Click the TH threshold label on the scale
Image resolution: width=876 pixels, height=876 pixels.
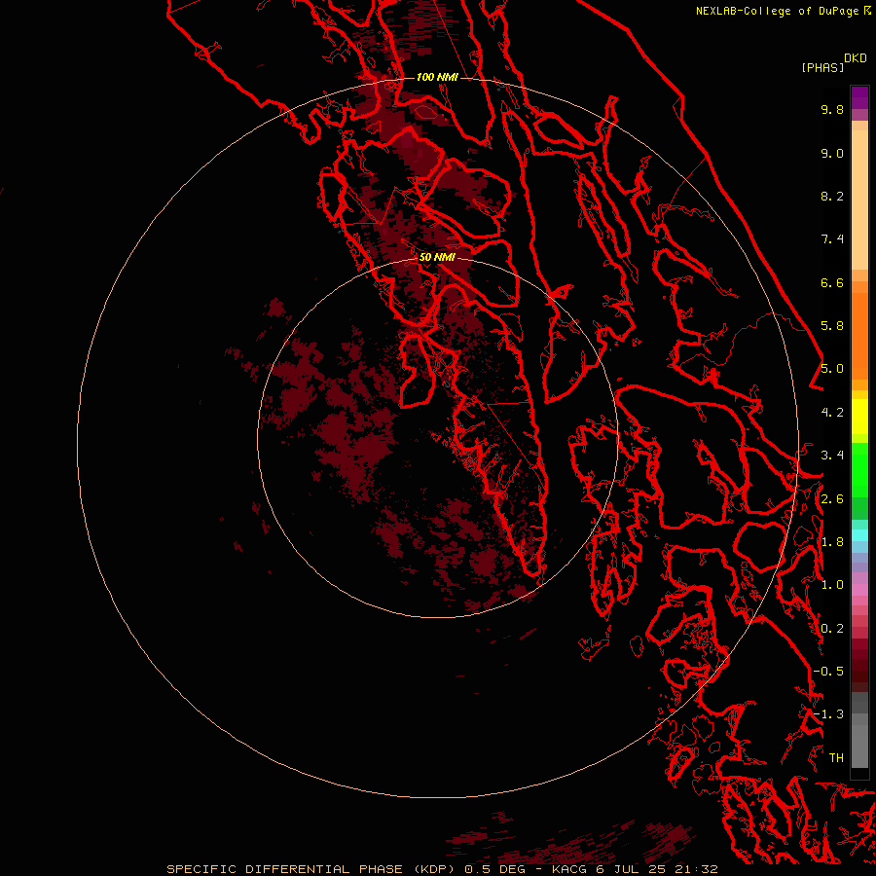pos(836,758)
